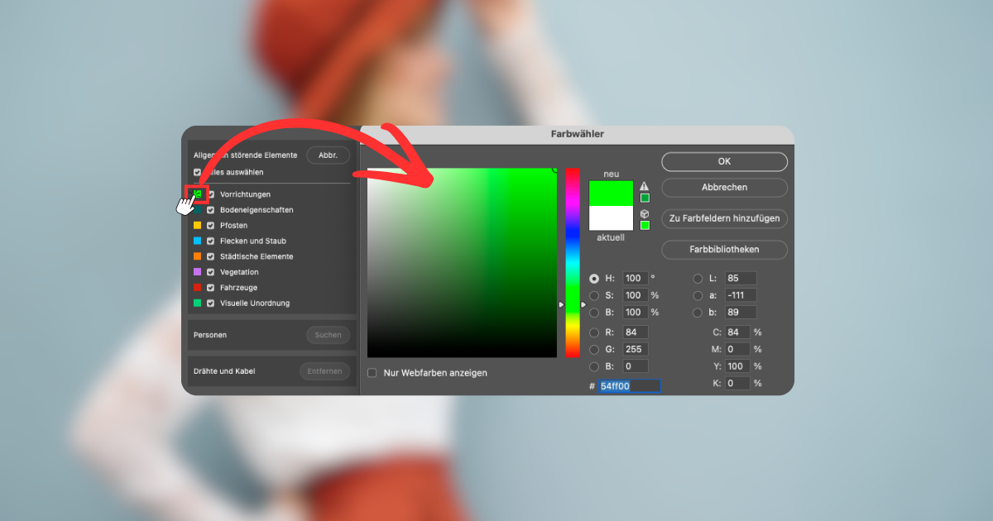The height and width of the screenshot is (521, 993).
Task: Select the G green radio button
Action: 594,349
